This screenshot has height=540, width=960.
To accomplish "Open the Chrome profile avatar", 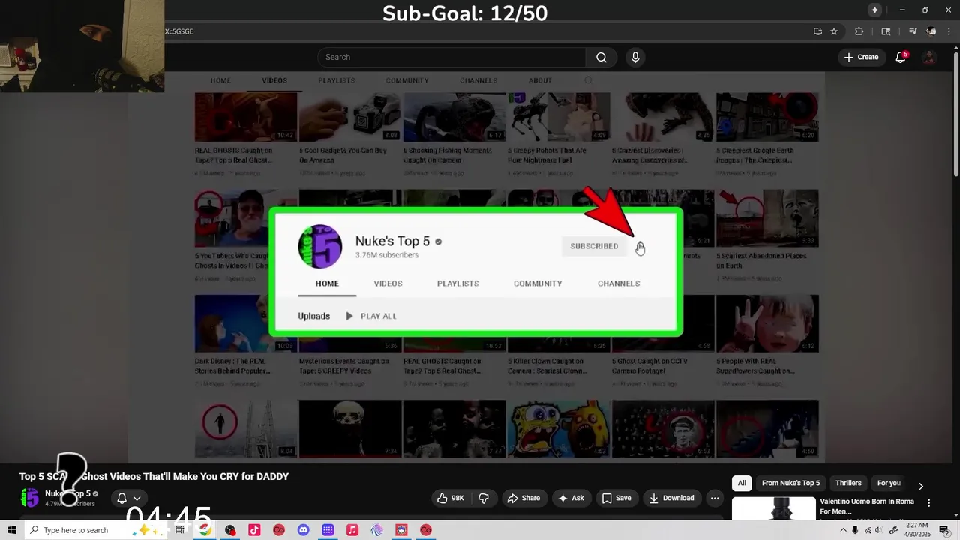I will point(931,31).
